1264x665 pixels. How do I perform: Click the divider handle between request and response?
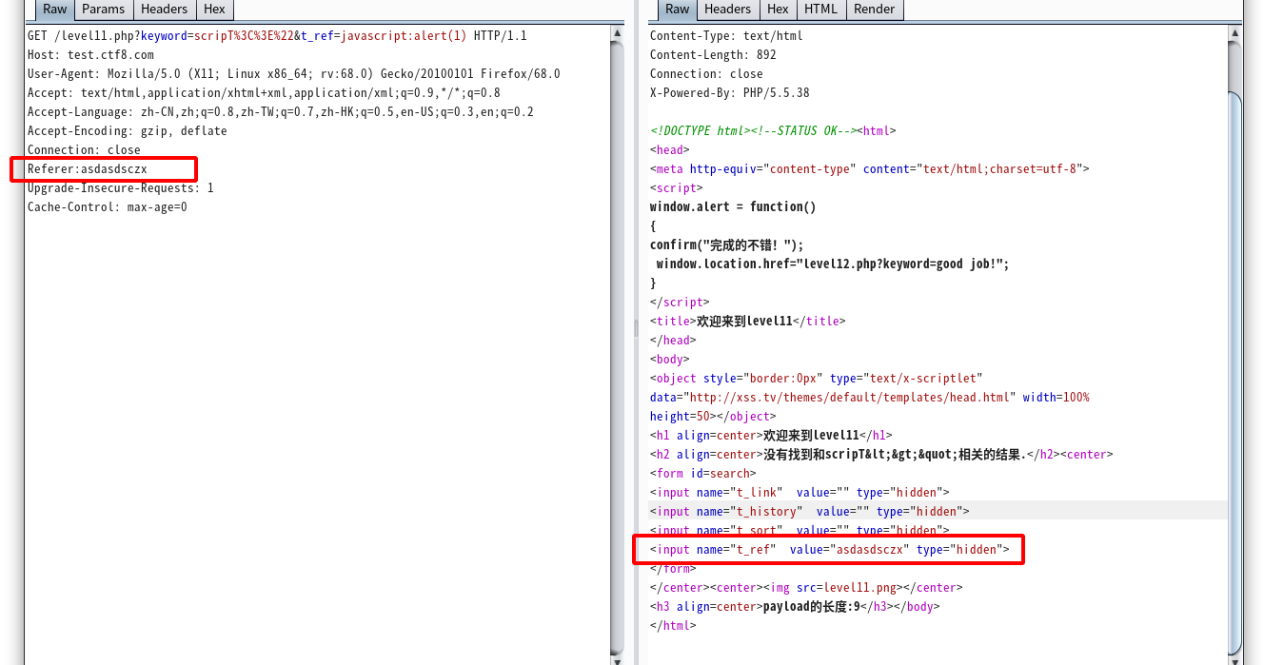click(x=636, y=328)
